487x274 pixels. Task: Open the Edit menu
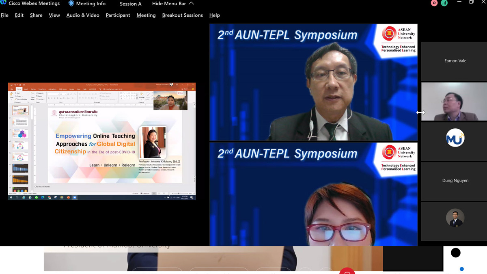tap(19, 15)
